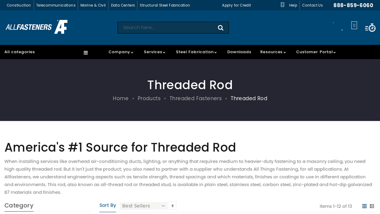Click the document icon in the header
This screenshot has width=380, height=214.
pyautogui.click(x=354, y=25)
